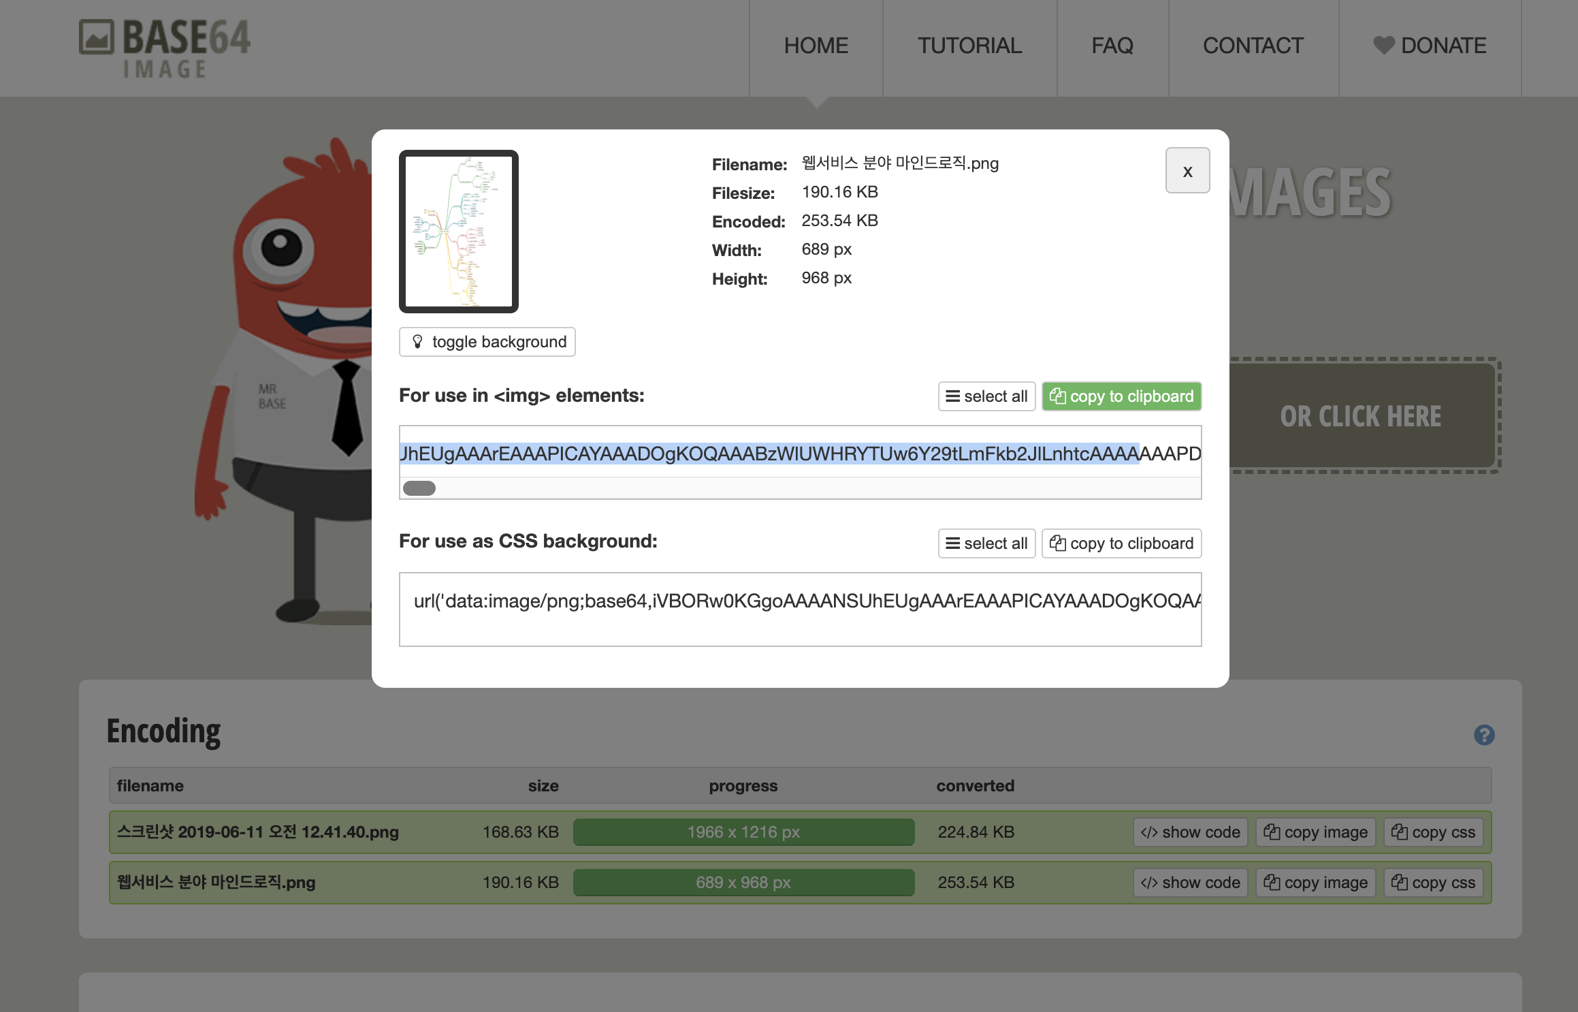Click the blue help question mark icon
The height and width of the screenshot is (1012, 1578).
(x=1484, y=735)
